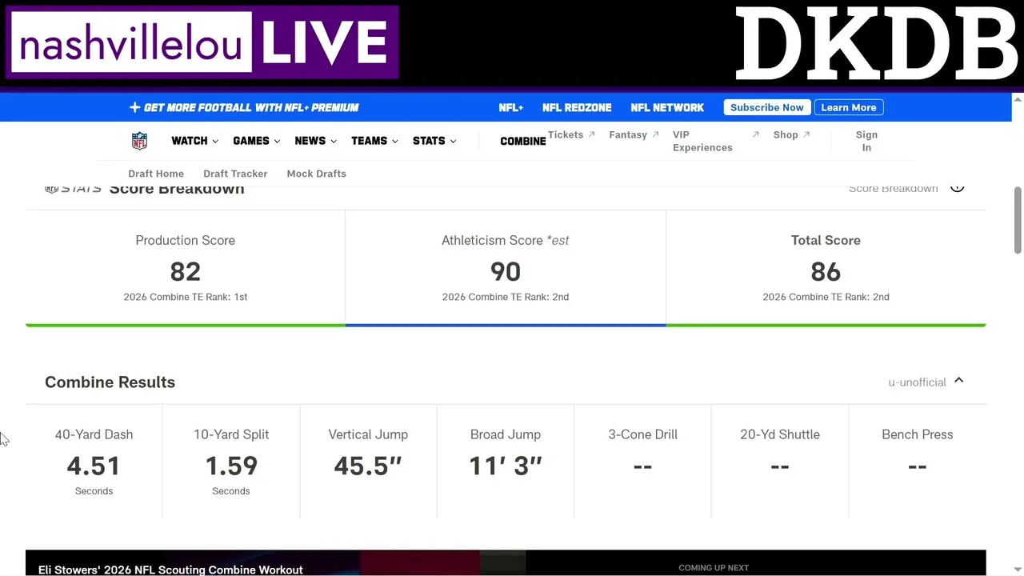Go to the COMBINE section
1024x576 pixels.
pyautogui.click(x=523, y=142)
